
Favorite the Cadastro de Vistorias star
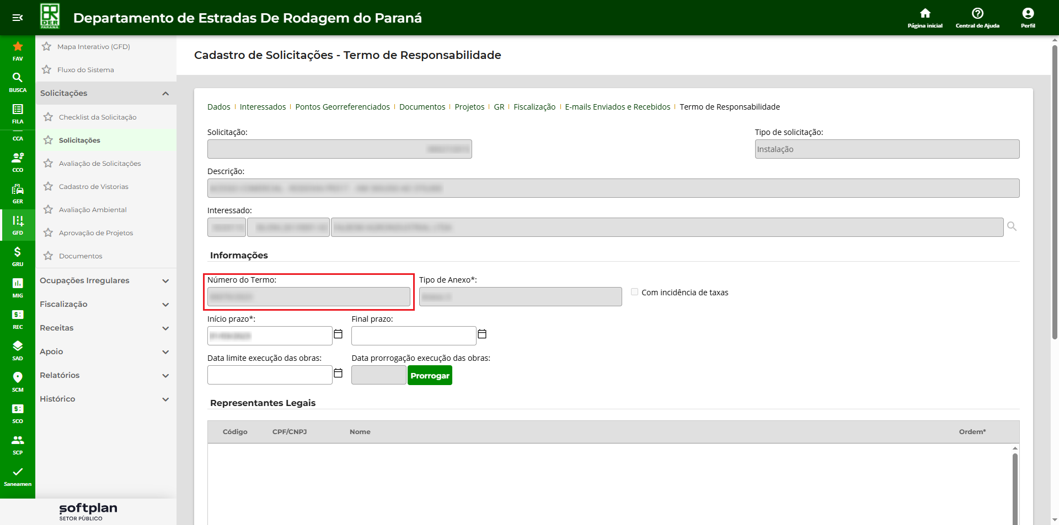click(x=49, y=187)
